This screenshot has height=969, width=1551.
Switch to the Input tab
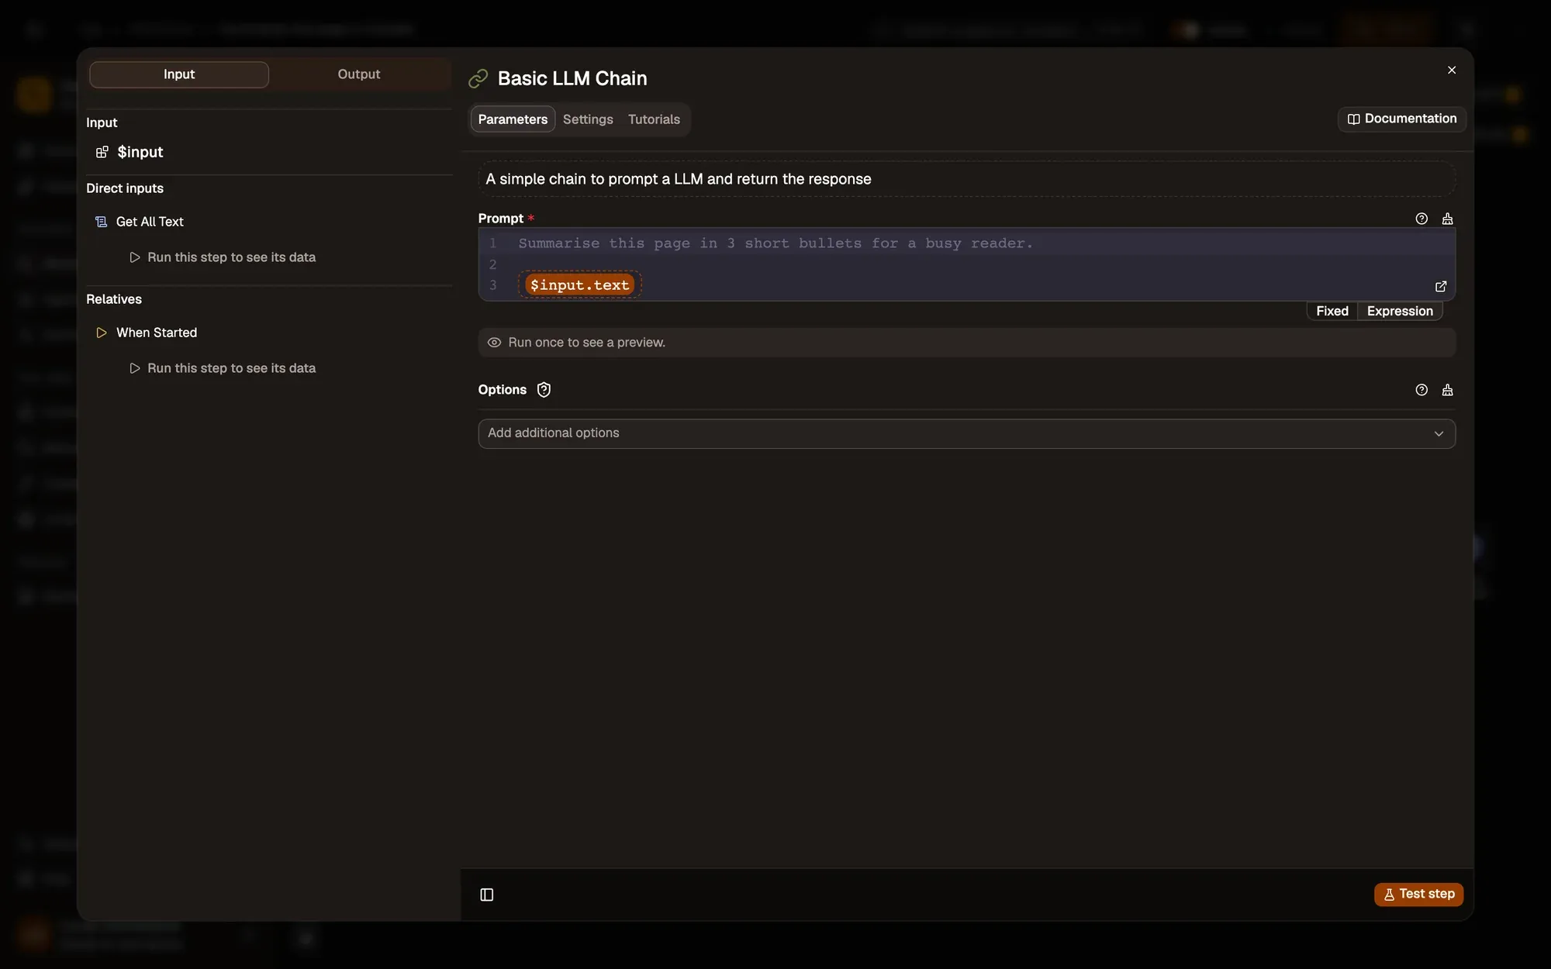tap(179, 74)
